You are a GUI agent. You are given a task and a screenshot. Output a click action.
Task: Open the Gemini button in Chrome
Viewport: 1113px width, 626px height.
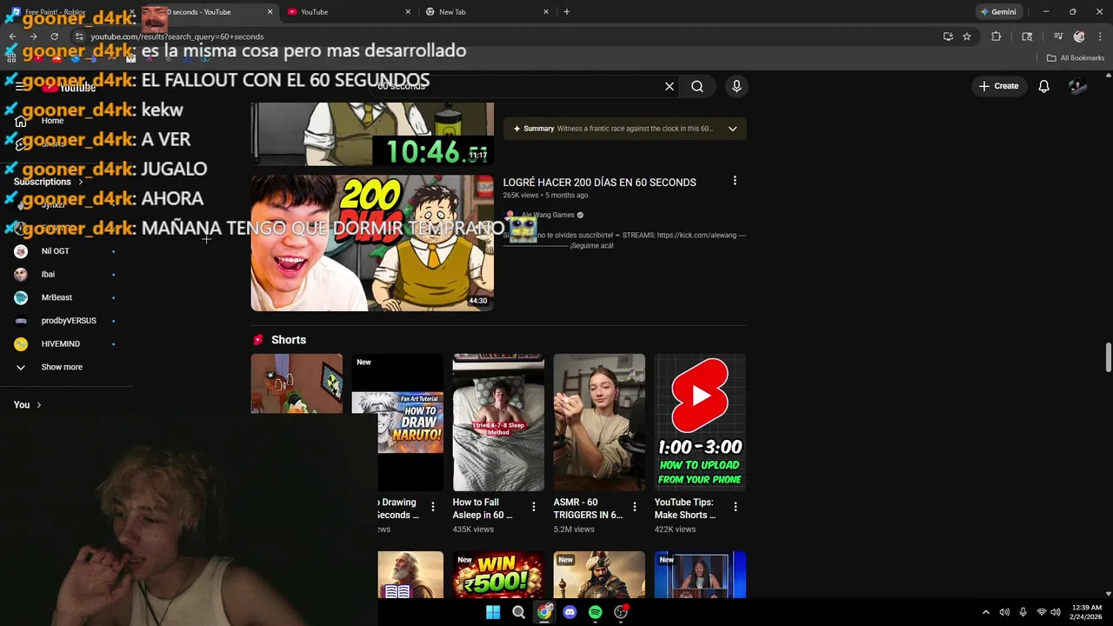[x=997, y=11]
